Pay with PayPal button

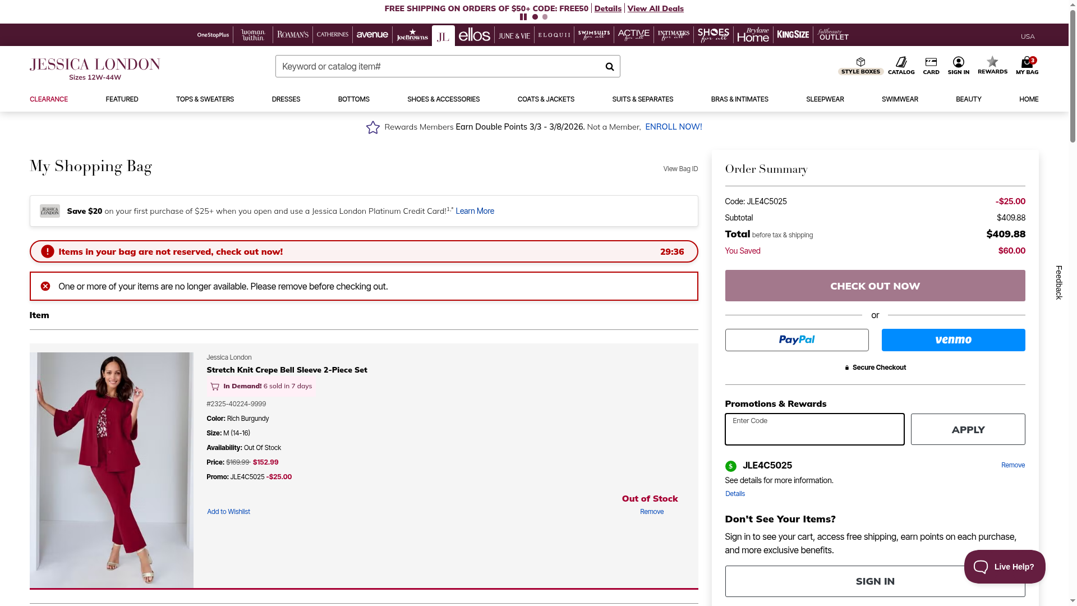797,340
